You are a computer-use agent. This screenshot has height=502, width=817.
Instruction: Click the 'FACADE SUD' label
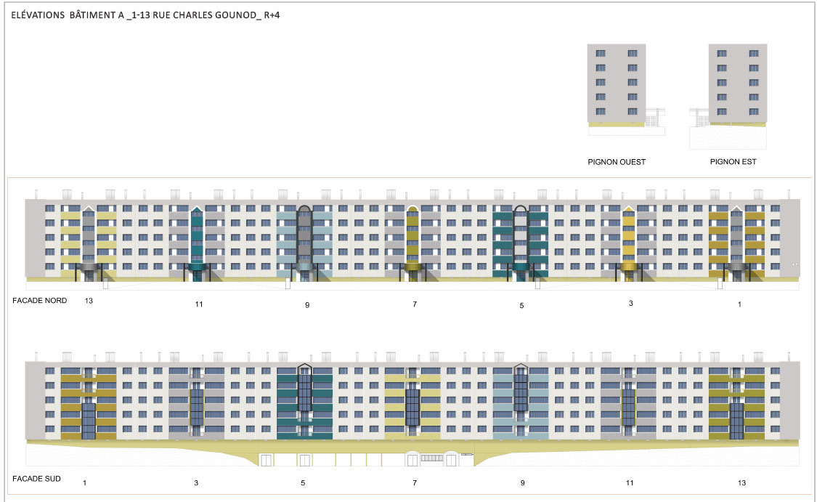point(36,479)
